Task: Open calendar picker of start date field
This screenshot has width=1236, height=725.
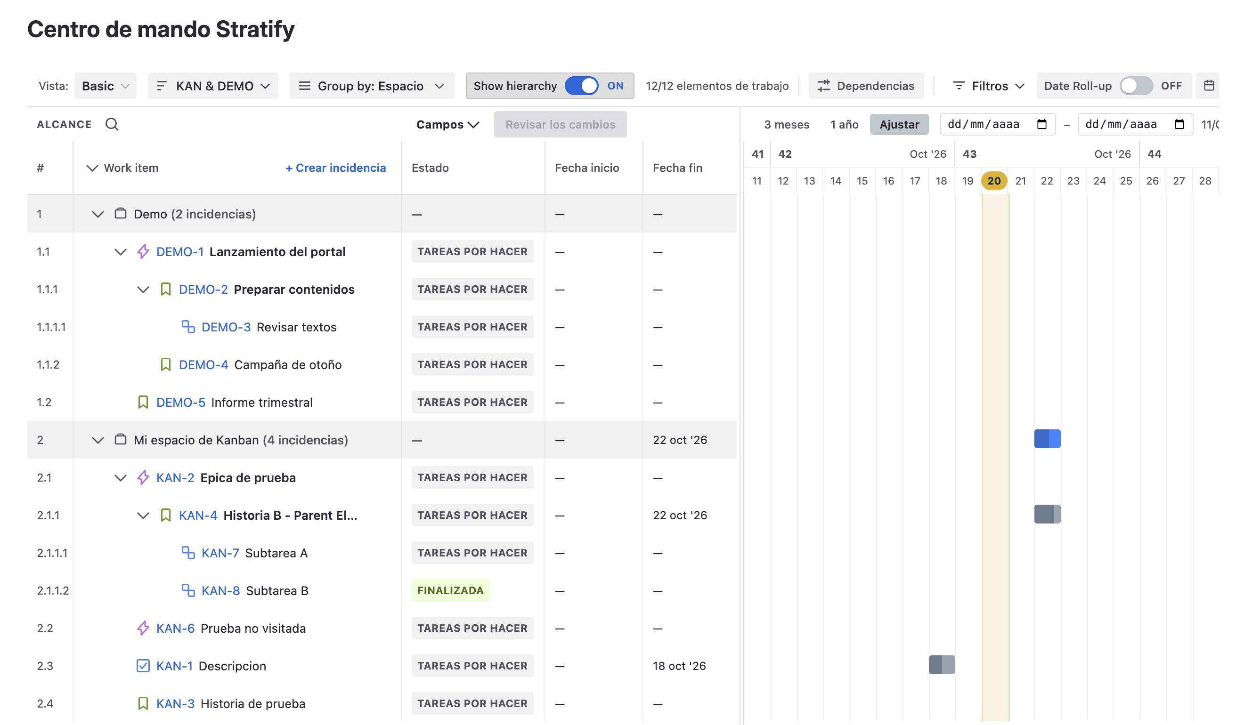Action: pyautogui.click(x=1042, y=124)
